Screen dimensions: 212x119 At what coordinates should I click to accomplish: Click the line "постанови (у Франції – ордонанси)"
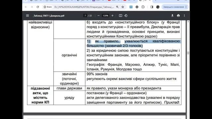click(117, 93)
